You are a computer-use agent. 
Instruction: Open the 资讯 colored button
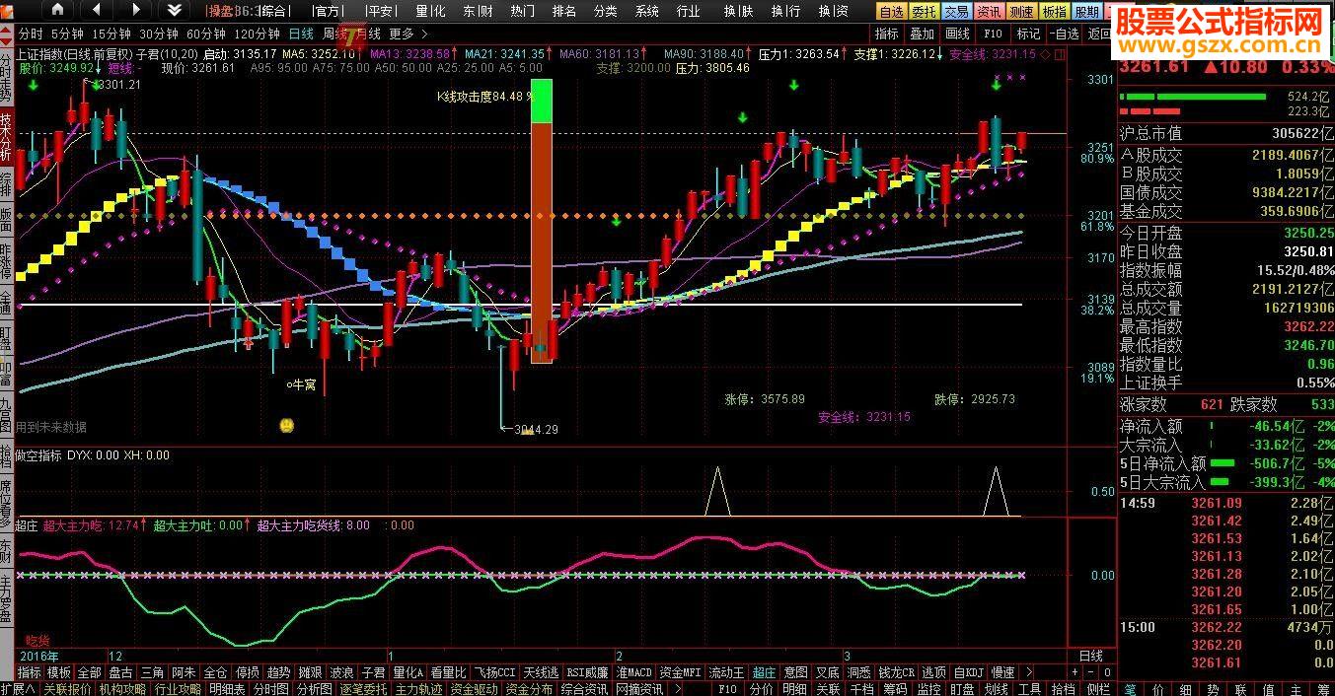point(989,11)
